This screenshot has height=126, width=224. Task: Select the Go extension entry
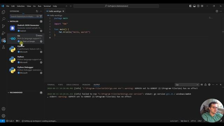coord(26,38)
